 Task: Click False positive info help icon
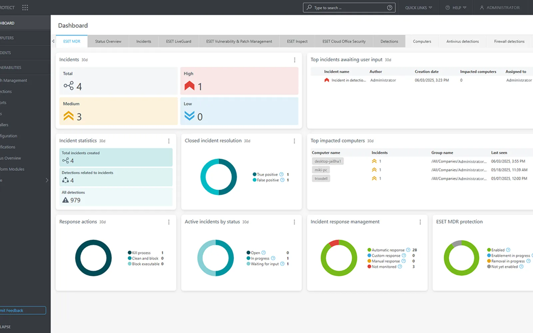[x=282, y=180]
